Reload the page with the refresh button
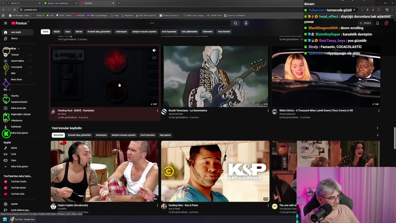The height and width of the screenshot is (223, 396). pos(14,10)
